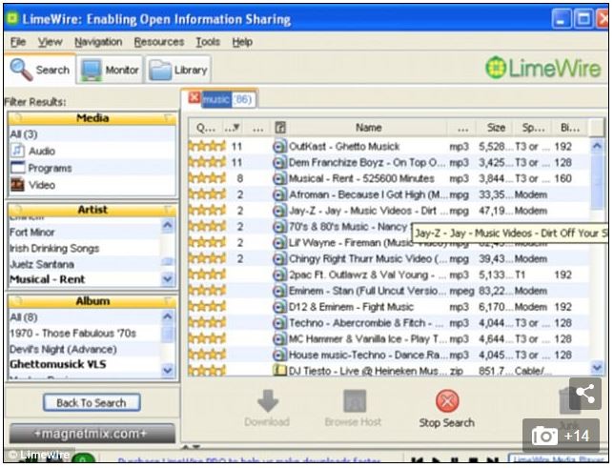Image resolution: width=614 pixels, height=468 pixels.
Task: Switch to the Monitor tab
Action: [110, 70]
